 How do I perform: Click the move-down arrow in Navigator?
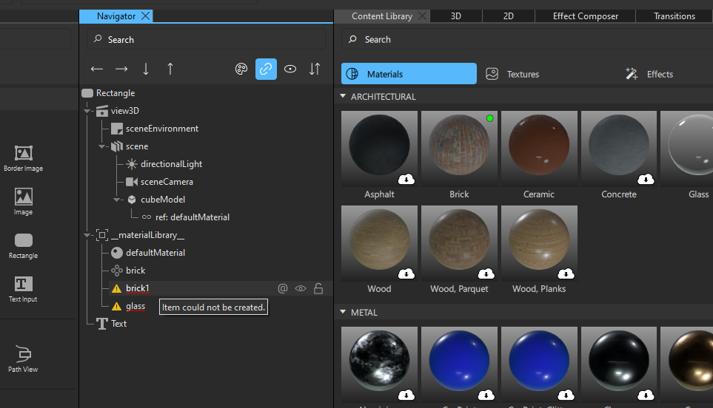coord(146,69)
